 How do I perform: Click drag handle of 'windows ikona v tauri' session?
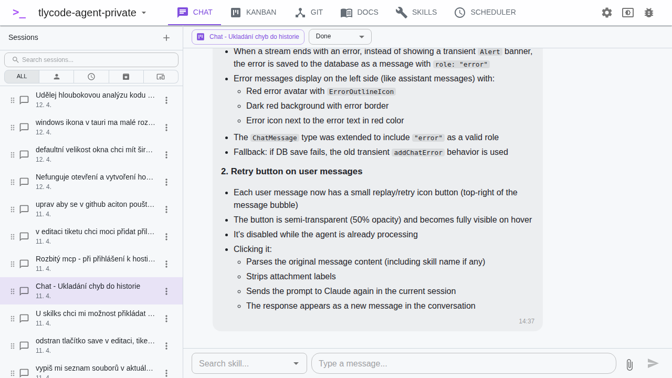pos(13,128)
